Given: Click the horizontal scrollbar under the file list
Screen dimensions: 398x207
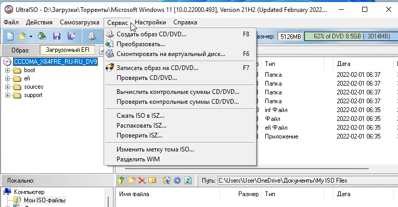Looking at the screenshot, I should tap(246, 169).
